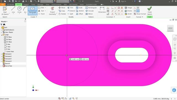Click Show Format

(x=140, y=14)
